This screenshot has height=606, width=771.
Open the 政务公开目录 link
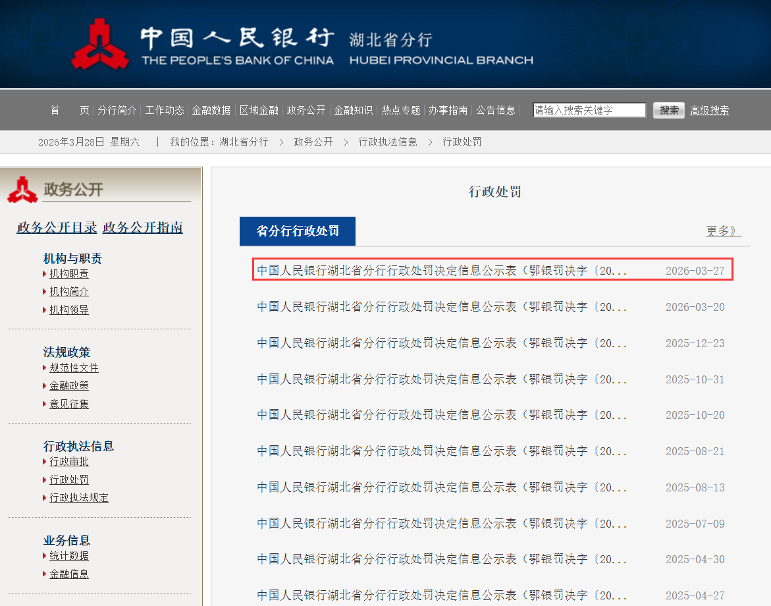click(57, 227)
